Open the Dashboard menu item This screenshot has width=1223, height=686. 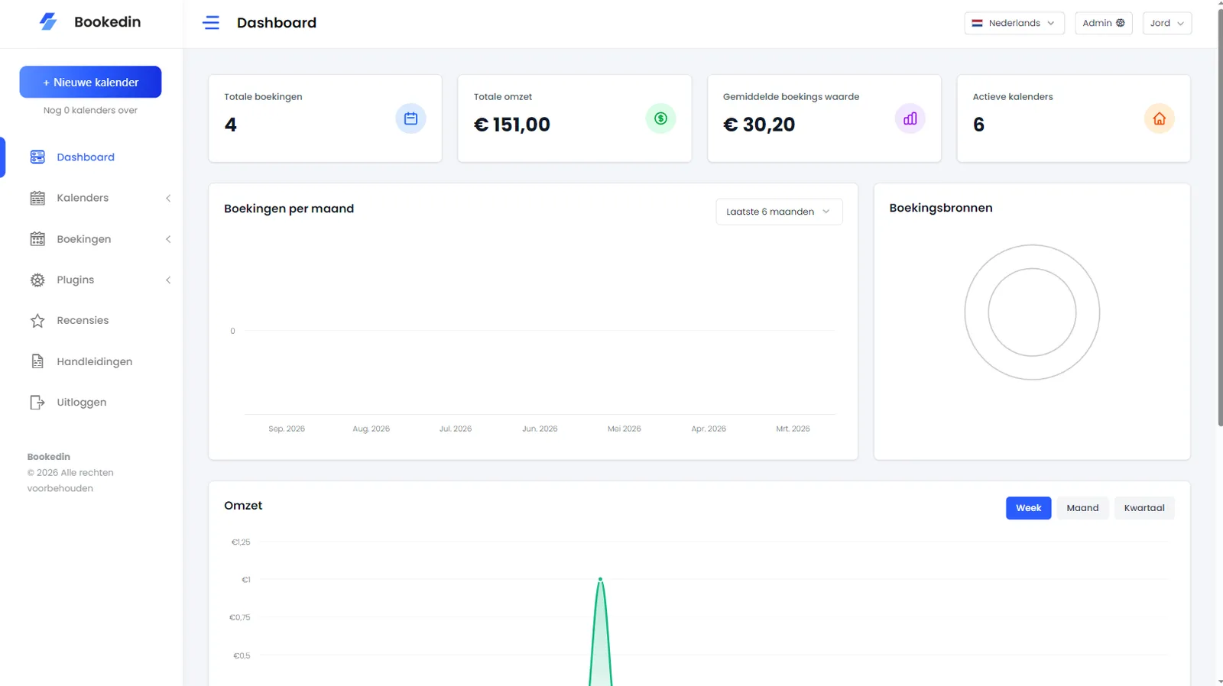pyautogui.click(x=86, y=157)
